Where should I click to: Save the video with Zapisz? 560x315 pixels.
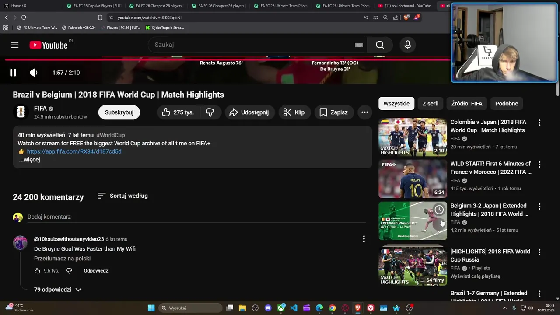click(x=333, y=112)
